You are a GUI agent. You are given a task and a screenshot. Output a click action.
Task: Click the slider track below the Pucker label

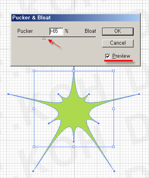tap(25, 37)
